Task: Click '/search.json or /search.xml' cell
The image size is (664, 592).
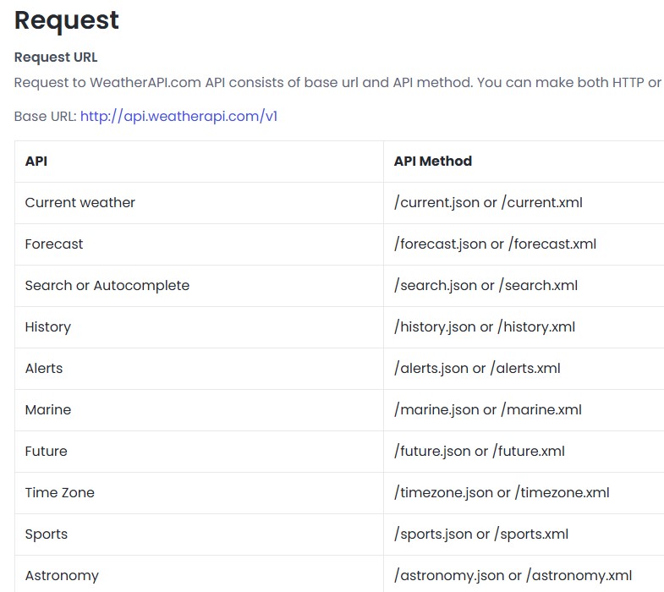Action: pyautogui.click(x=524, y=286)
